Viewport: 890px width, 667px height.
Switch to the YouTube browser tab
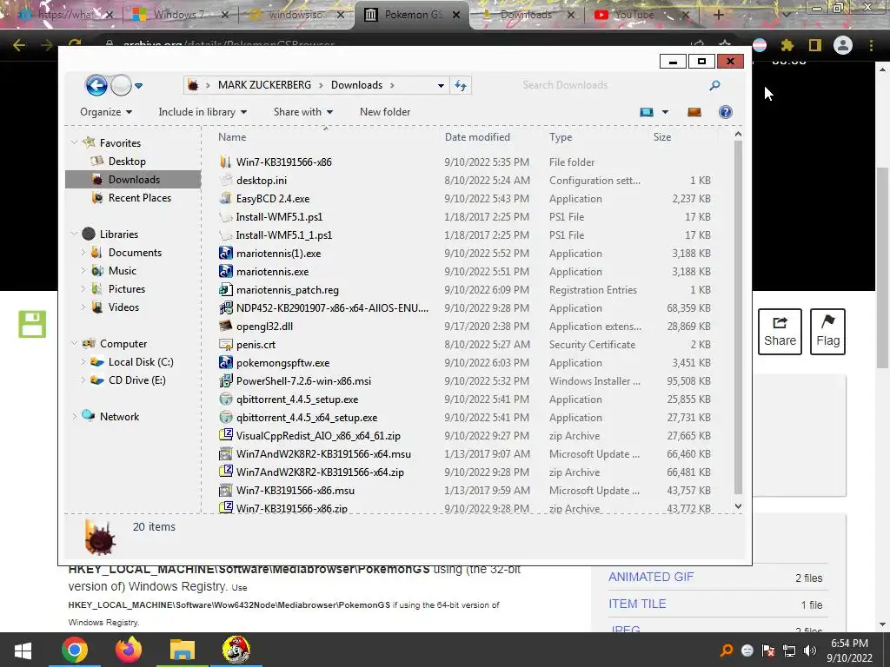click(641, 15)
